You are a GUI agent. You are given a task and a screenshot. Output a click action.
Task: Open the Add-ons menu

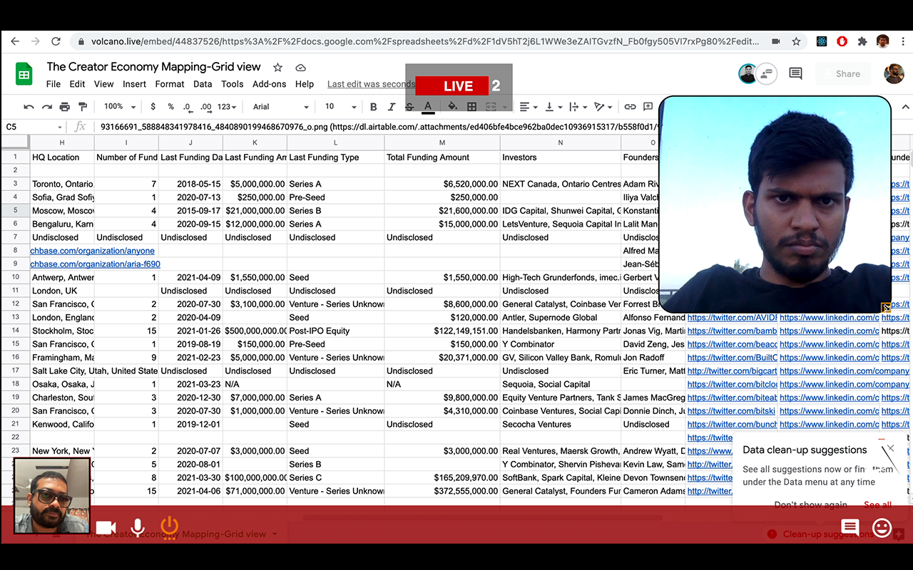(270, 84)
